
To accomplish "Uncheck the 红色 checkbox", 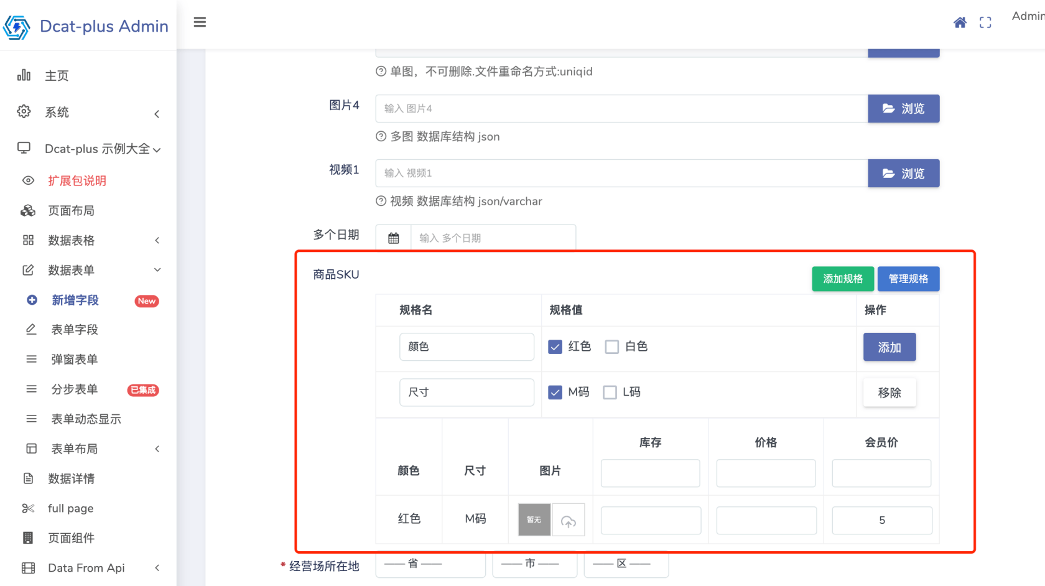I will pyautogui.click(x=555, y=346).
